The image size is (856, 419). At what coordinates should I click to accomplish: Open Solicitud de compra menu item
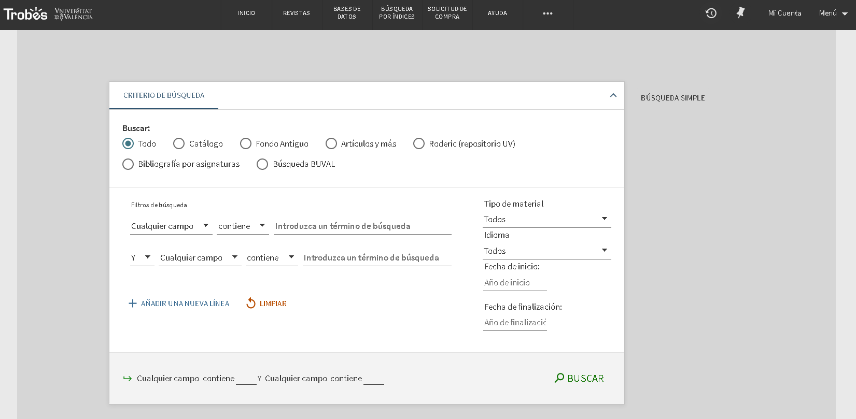coord(447,13)
